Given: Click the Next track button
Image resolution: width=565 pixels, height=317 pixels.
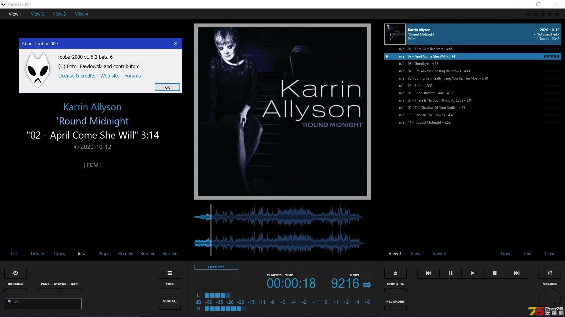Looking at the screenshot, I should pos(516,273).
